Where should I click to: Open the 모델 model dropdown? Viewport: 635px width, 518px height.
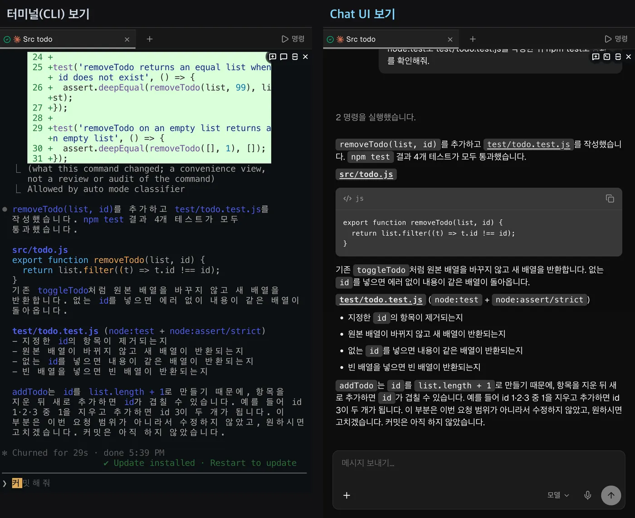pos(558,495)
